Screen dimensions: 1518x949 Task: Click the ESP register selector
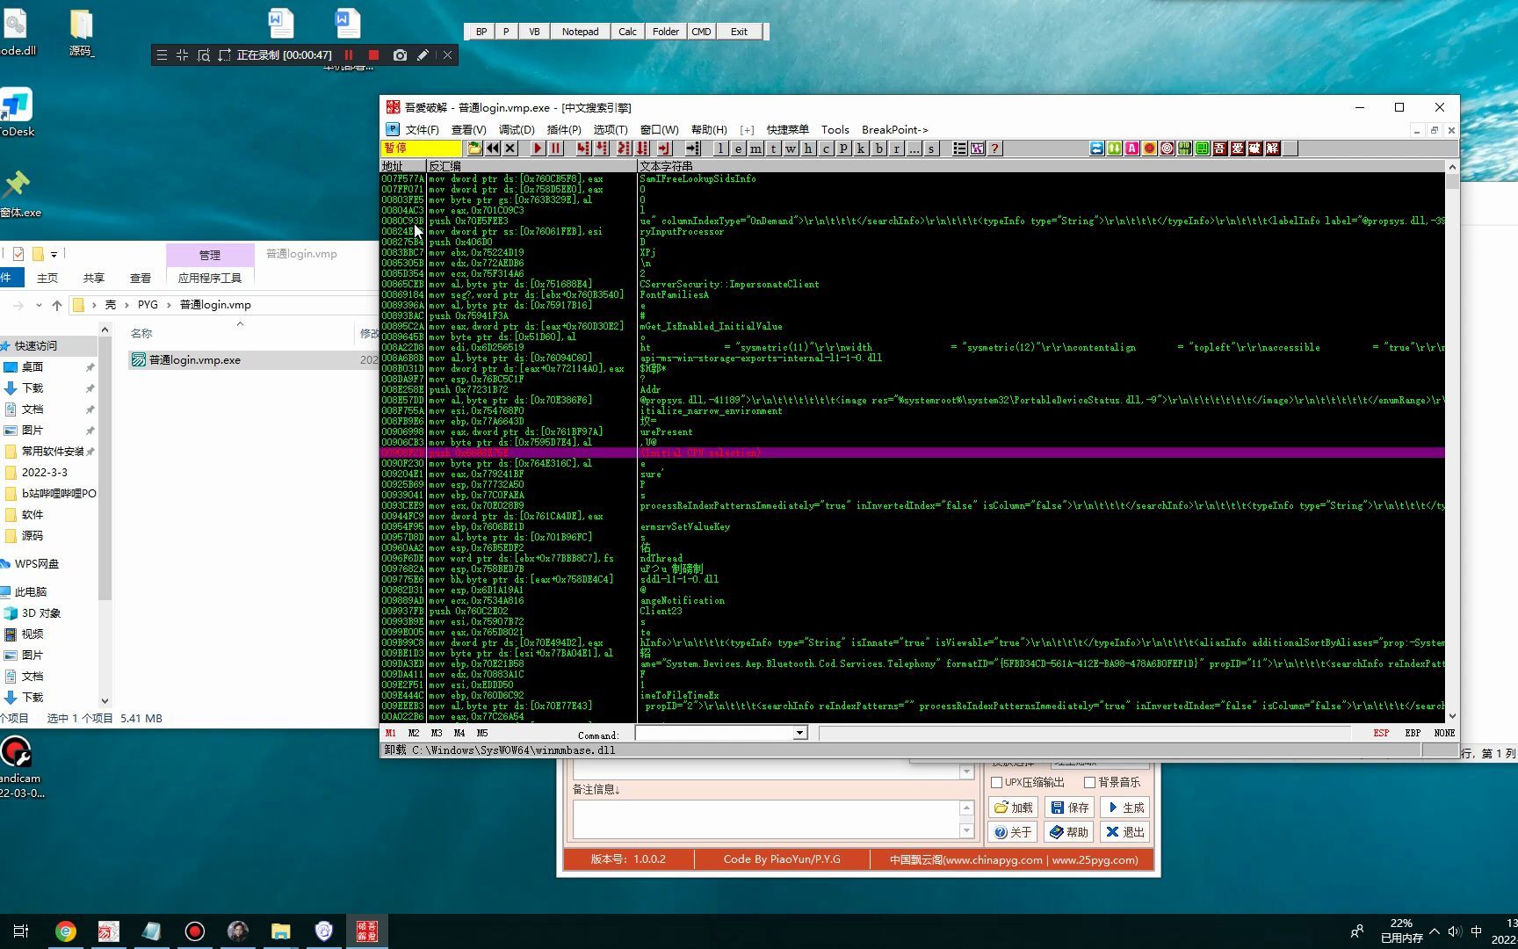pyautogui.click(x=1381, y=733)
